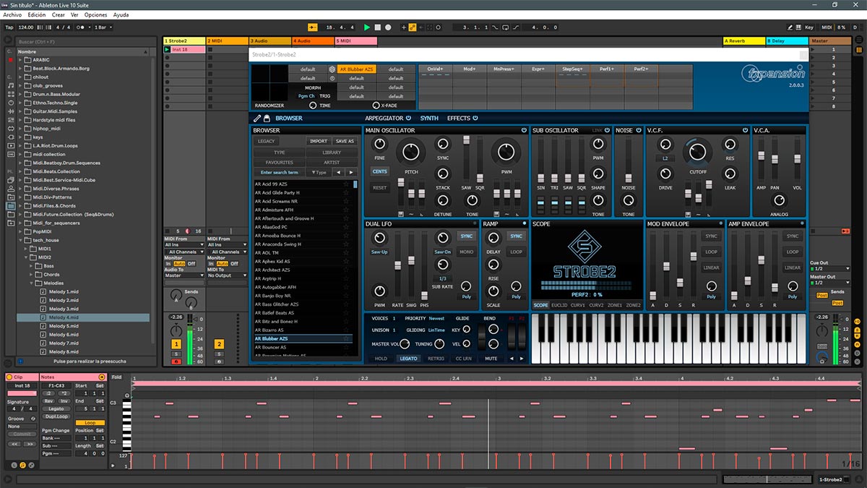Show FAVOURITES presets
The height and width of the screenshot is (488, 867).
[x=279, y=163]
